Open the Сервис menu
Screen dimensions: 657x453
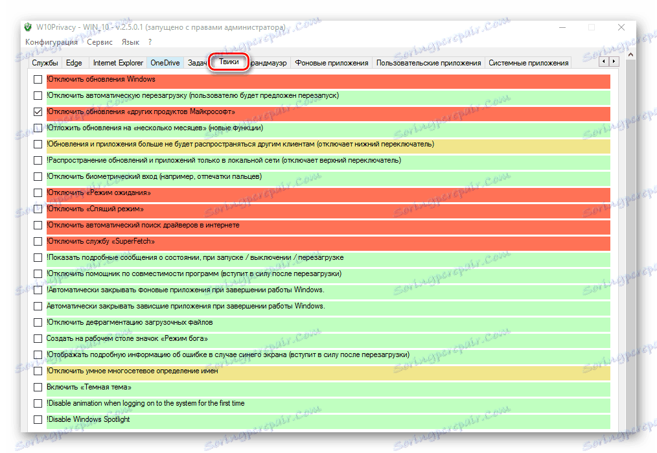click(100, 42)
